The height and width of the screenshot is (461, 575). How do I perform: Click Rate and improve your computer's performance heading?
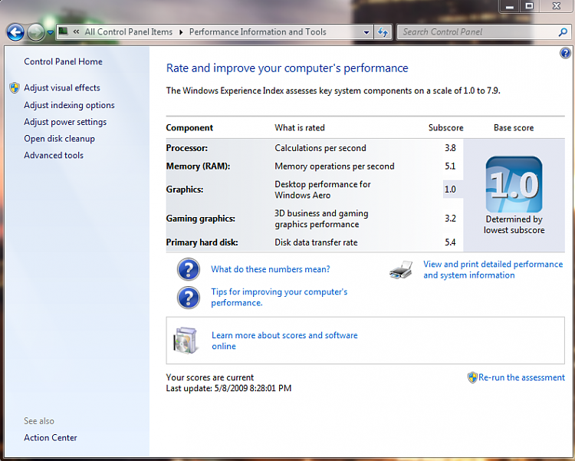(x=287, y=68)
